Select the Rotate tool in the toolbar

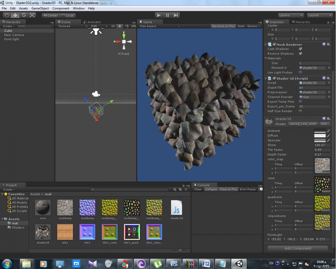click(x=24, y=15)
